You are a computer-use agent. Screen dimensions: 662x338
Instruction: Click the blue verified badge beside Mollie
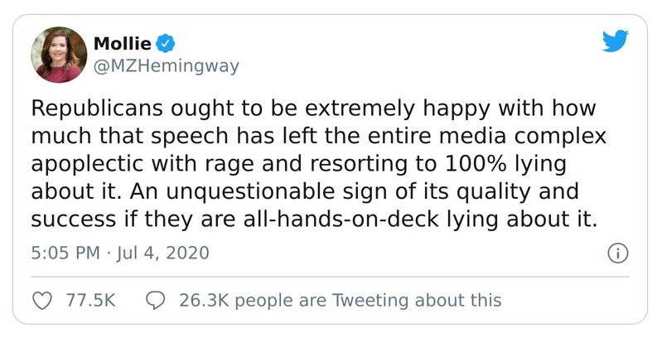[x=164, y=42]
